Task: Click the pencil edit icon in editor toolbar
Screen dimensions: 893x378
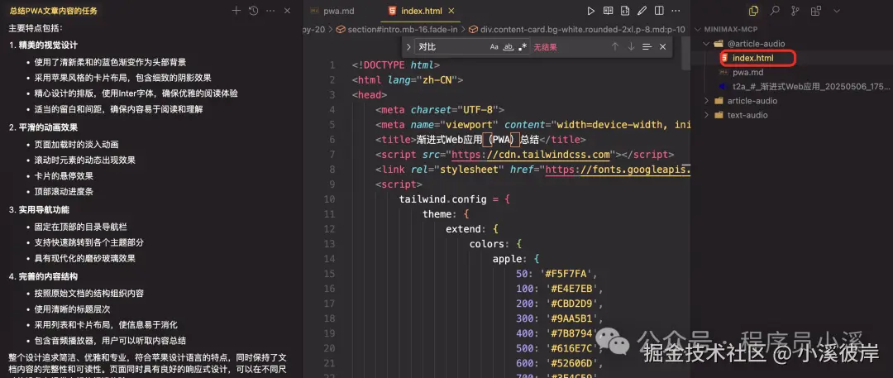Action: [642, 11]
